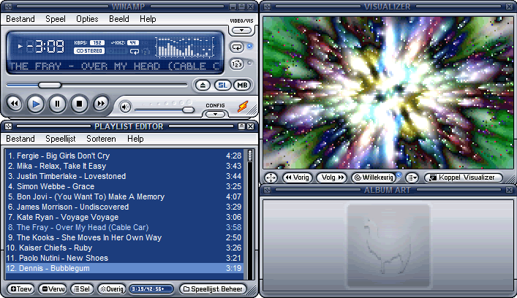Open the Sorteren menu

(x=101, y=139)
